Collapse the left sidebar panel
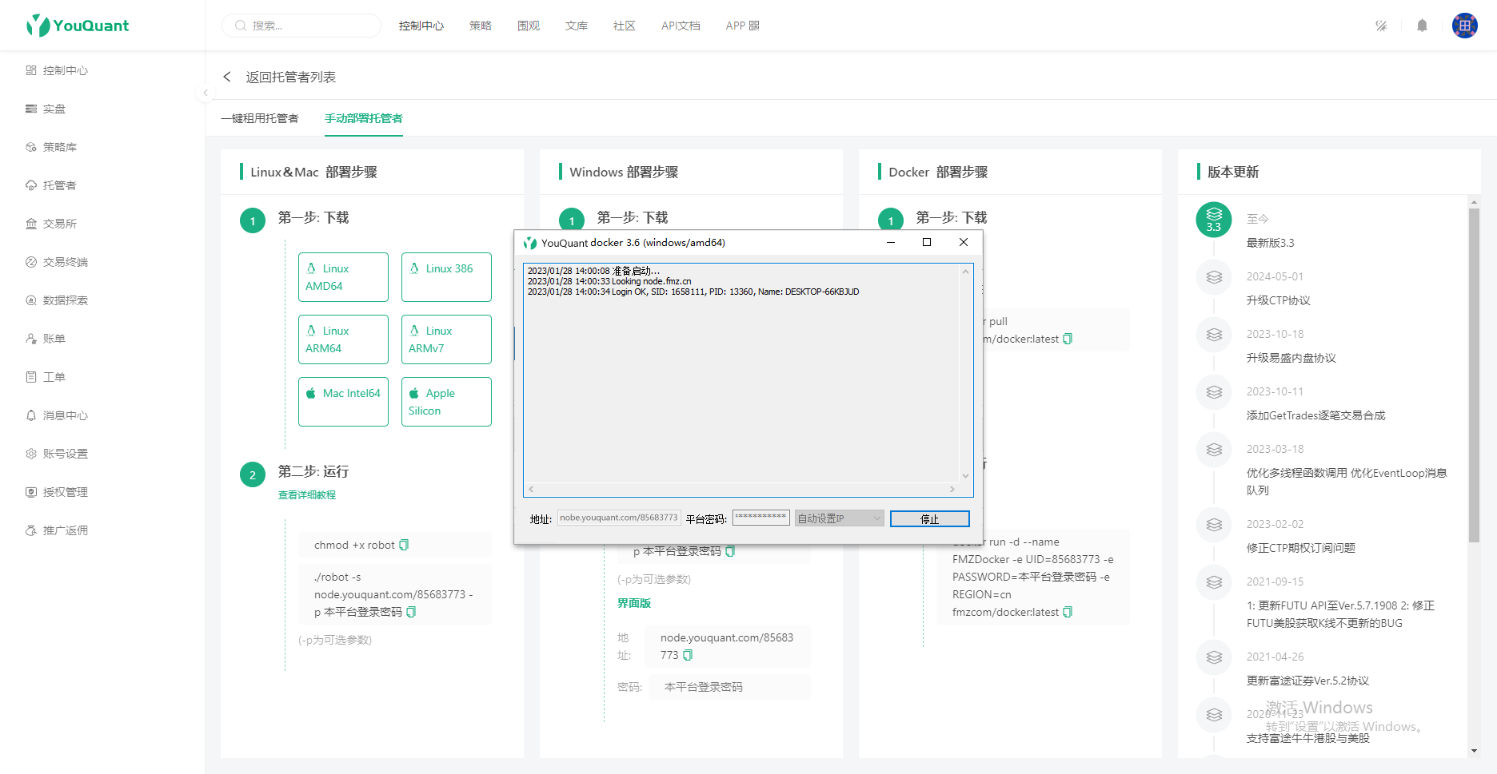The width and height of the screenshot is (1497, 774). click(206, 93)
